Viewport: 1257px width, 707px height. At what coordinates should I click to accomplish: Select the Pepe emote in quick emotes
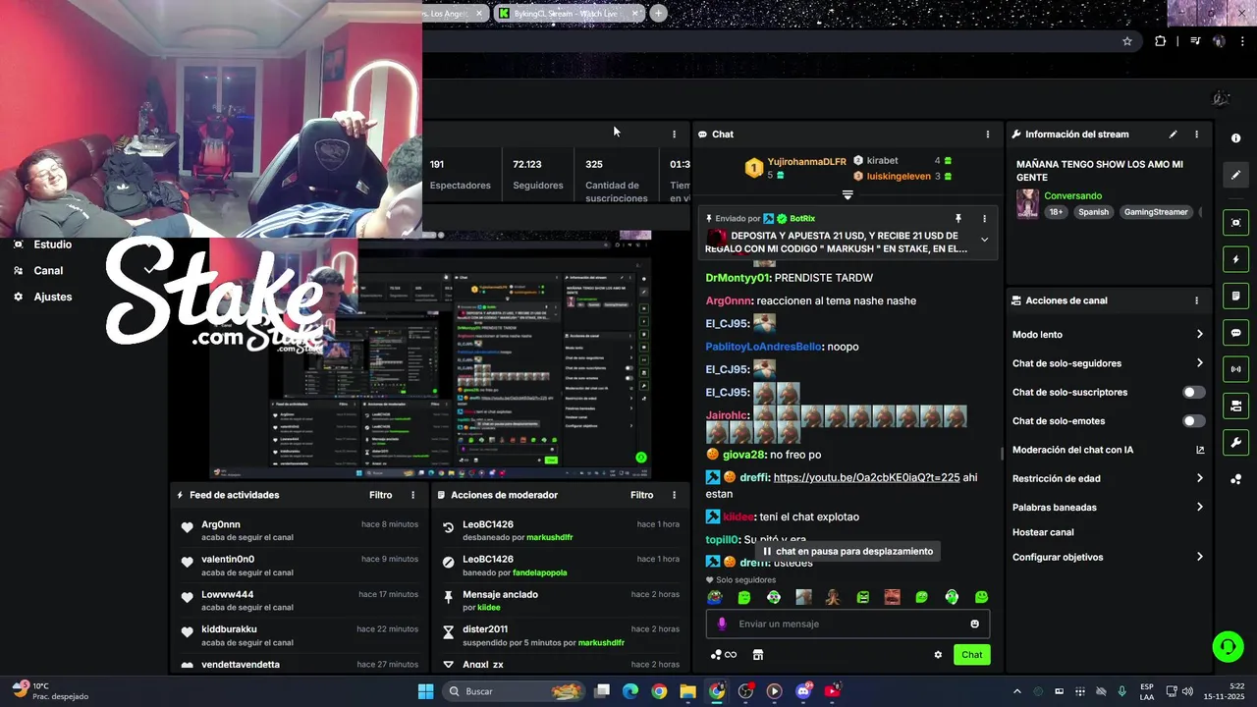pyautogui.click(x=715, y=597)
